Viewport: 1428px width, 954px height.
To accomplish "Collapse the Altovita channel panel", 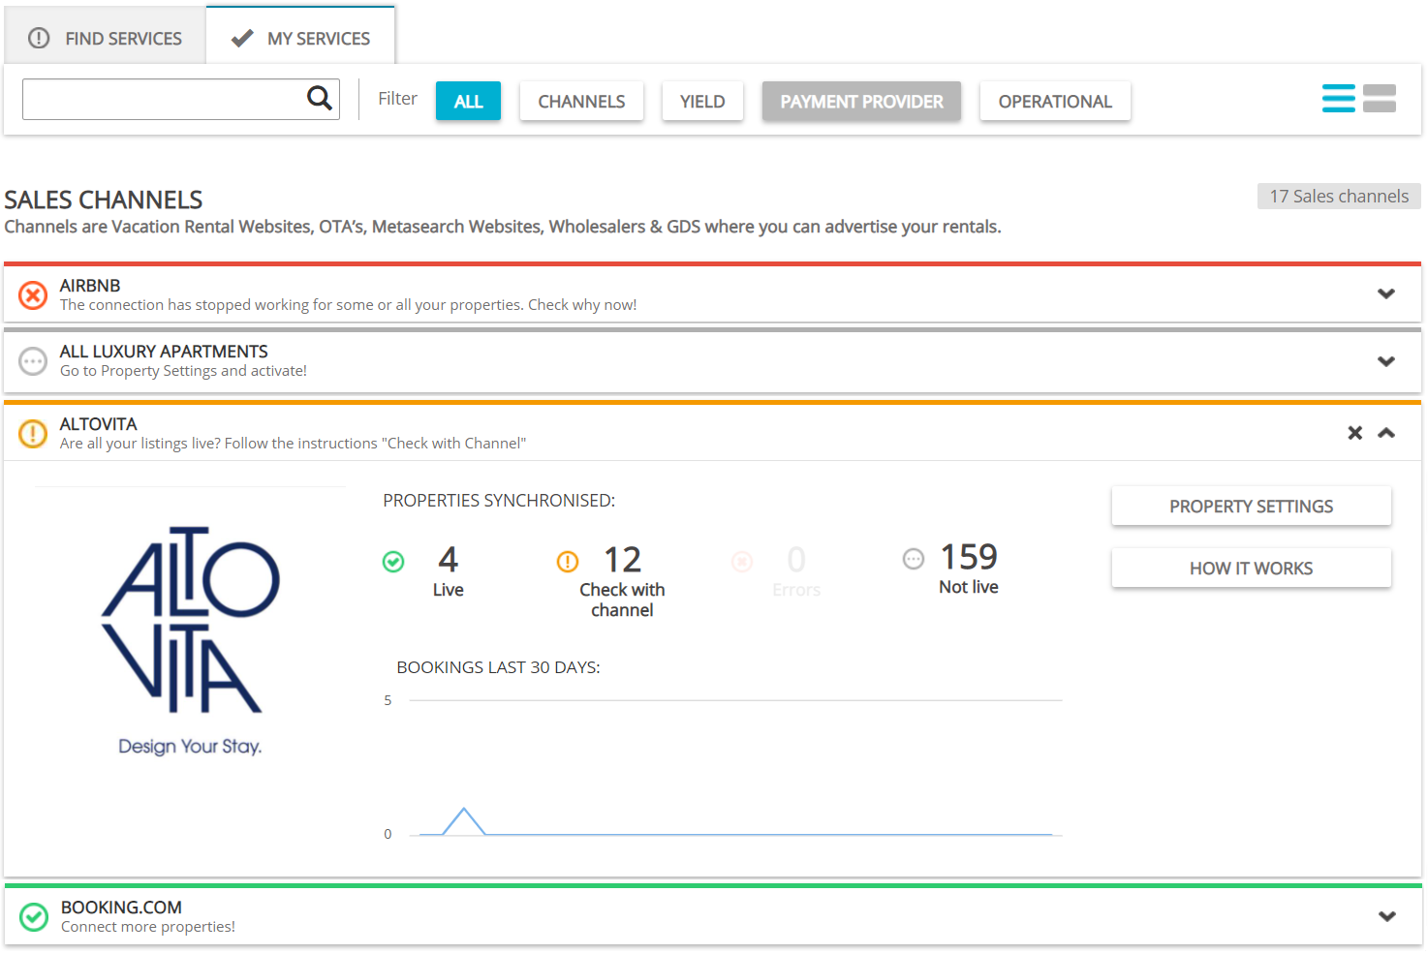I will 1386,433.
